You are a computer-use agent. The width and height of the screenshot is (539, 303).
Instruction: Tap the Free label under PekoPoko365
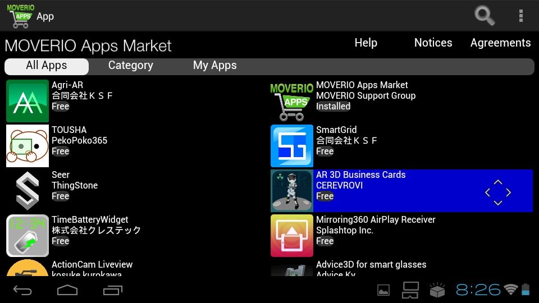[x=61, y=151]
